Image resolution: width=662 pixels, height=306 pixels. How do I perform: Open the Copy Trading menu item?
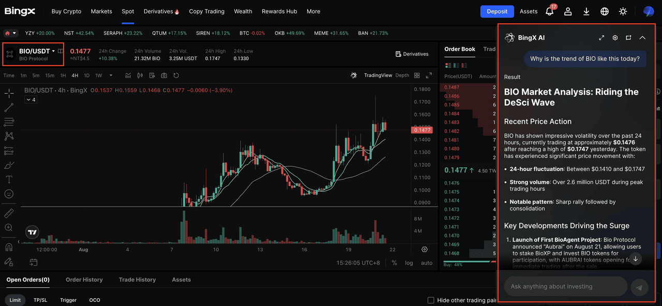206,11
